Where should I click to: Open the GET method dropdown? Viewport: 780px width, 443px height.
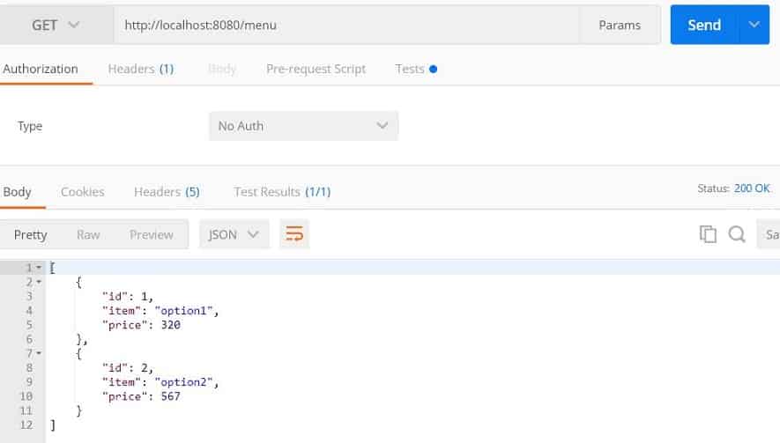pyautogui.click(x=56, y=25)
